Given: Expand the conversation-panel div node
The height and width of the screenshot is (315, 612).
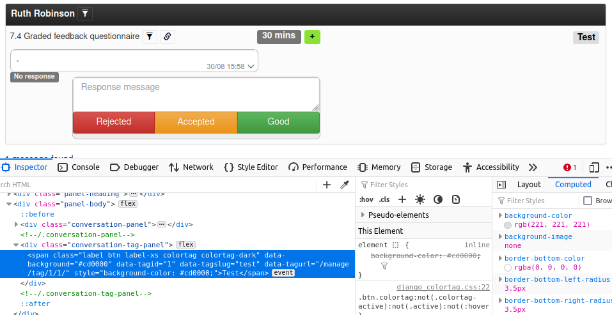Looking at the screenshot, I should point(16,224).
